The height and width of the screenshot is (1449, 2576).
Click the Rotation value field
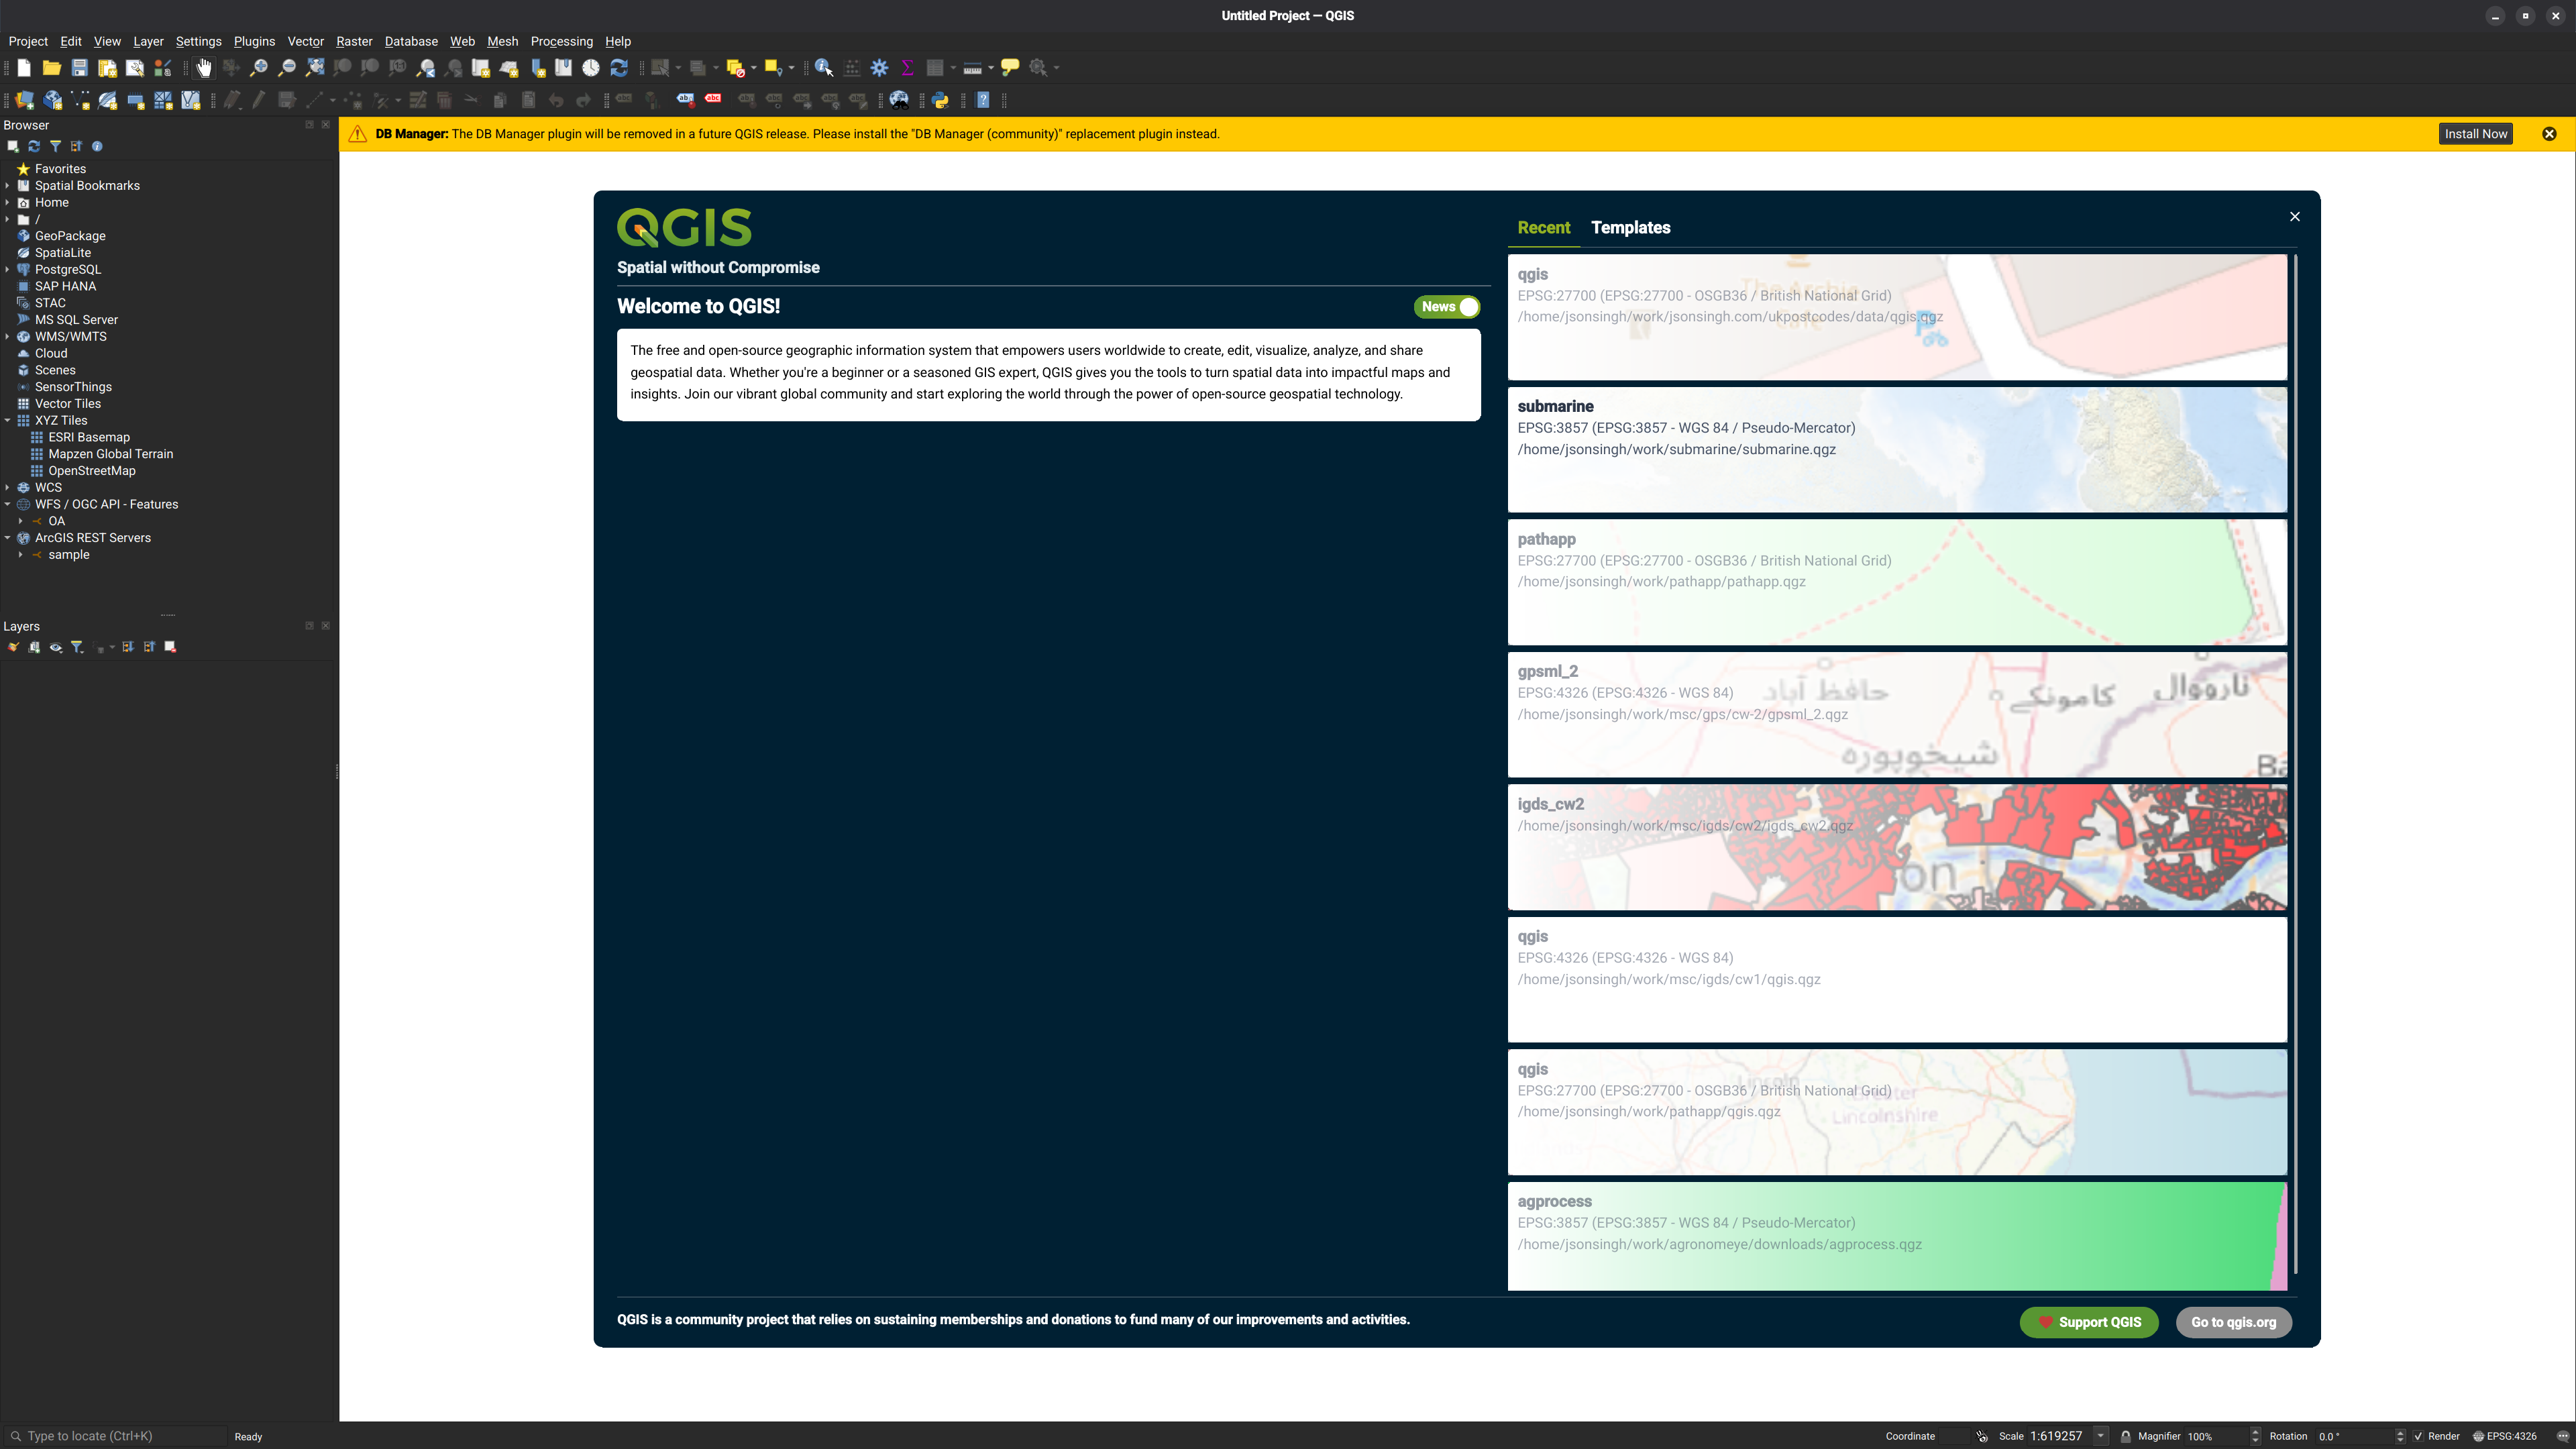coord(2354,1436)
